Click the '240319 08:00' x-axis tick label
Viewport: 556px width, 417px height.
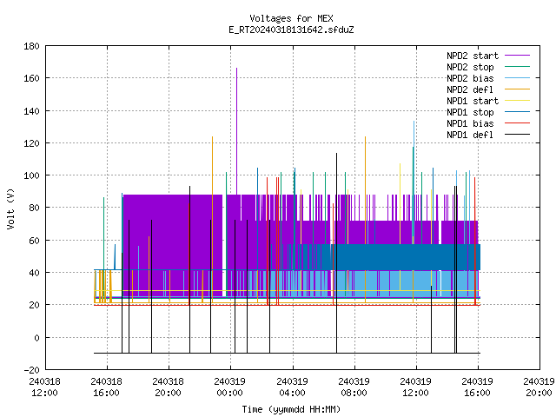[x=354, y=387]
